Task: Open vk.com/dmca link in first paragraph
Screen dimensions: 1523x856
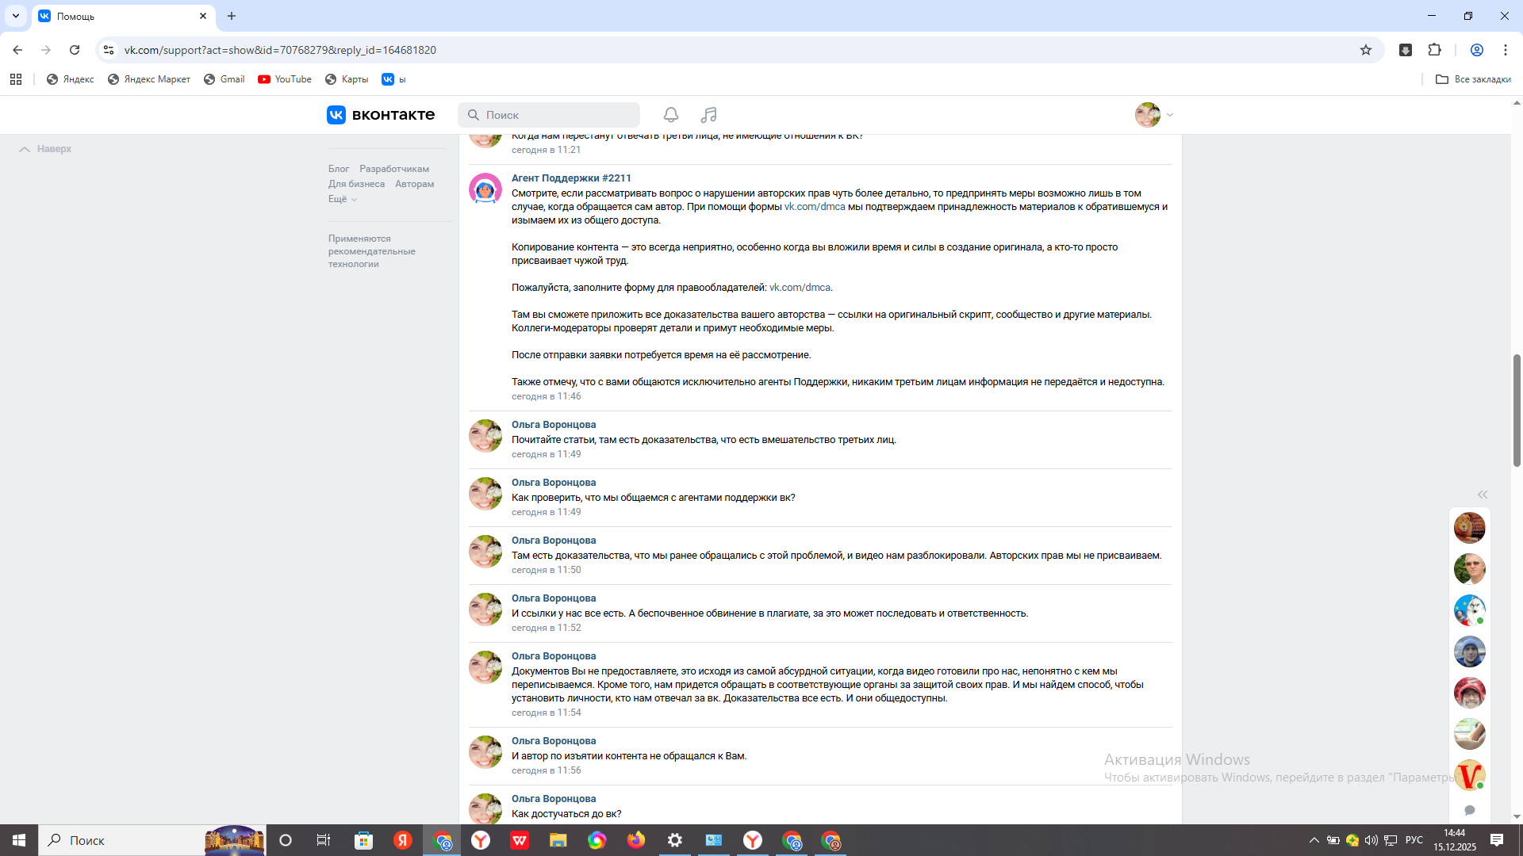Action: (814, 207)
